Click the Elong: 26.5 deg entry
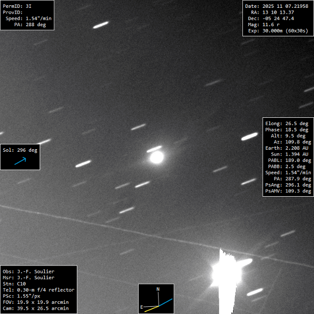Viewport: 314px width, 314px height. point(287,124)
